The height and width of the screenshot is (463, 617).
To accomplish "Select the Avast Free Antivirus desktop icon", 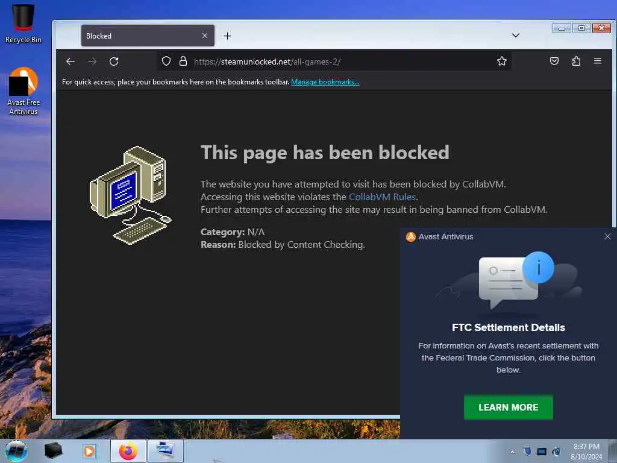I will tap(23, 91).
